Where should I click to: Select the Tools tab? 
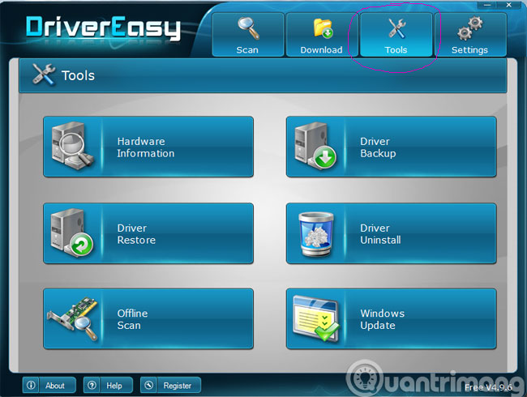pos(396,35)
